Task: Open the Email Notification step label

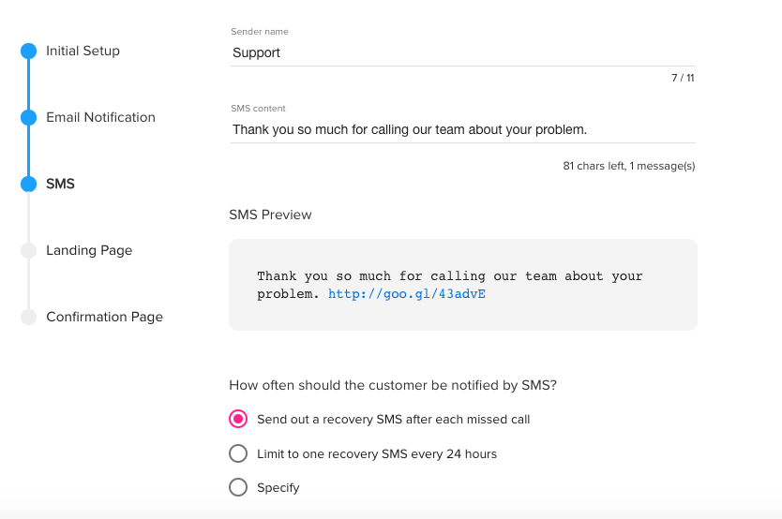Action: point(100,117)
